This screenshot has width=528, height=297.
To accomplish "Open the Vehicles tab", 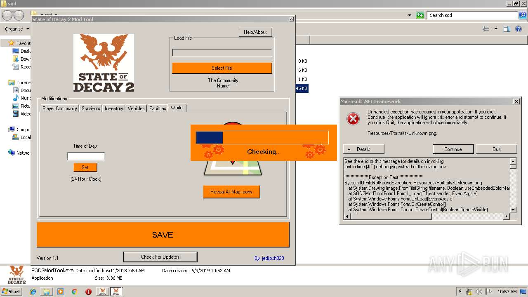I will [136, 108].
